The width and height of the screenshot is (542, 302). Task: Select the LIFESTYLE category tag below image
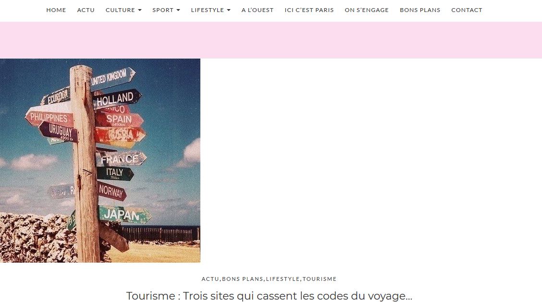coord(283,279)
